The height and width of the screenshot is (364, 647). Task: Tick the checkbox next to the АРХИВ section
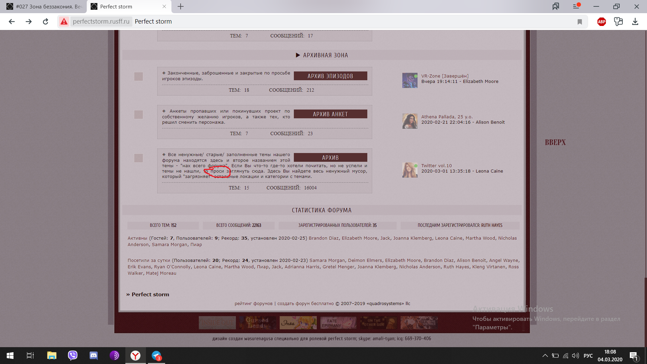pos(138,157)
